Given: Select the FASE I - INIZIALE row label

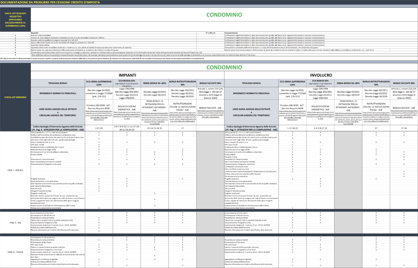Looking at the screenshot, I should point(15,170).
